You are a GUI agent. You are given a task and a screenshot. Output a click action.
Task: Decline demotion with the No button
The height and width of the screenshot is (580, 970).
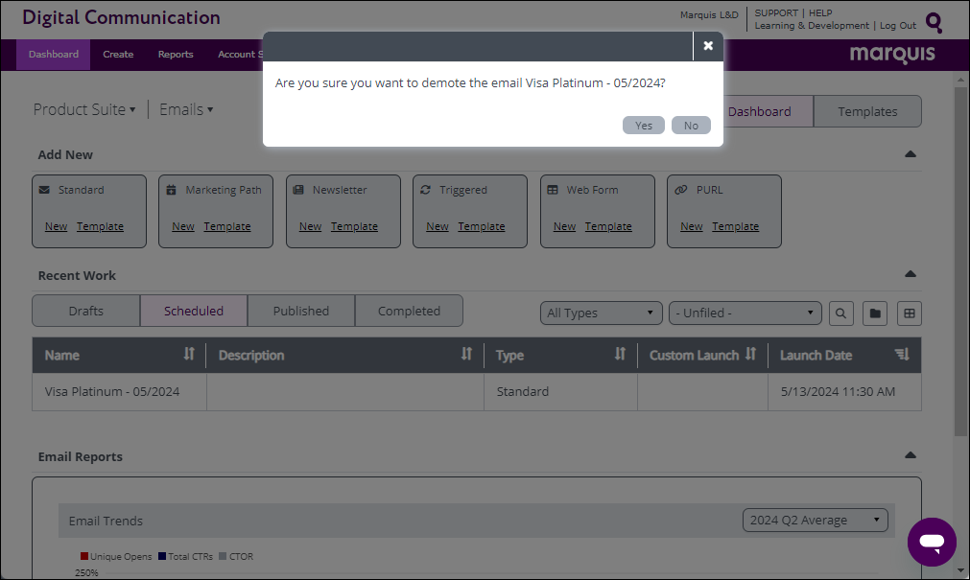(691, 126)
